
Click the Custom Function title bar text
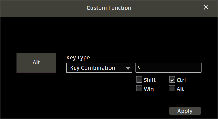pos(109,8)
